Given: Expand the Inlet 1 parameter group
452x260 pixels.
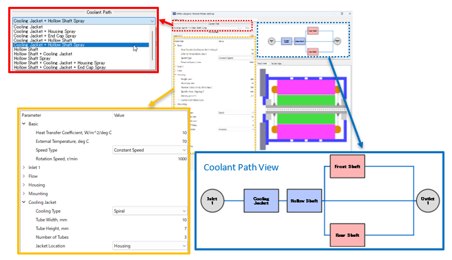Looking at the screenshot, I should pos(24,167).
